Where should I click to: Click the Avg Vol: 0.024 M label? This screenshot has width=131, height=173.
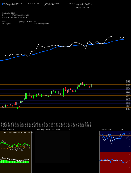(x=84, y=5)
